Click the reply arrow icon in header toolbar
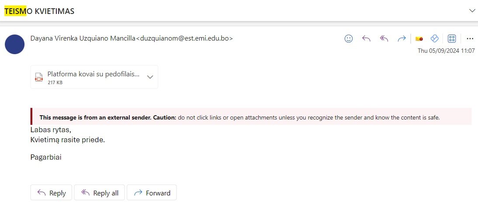 click(366, 38)
